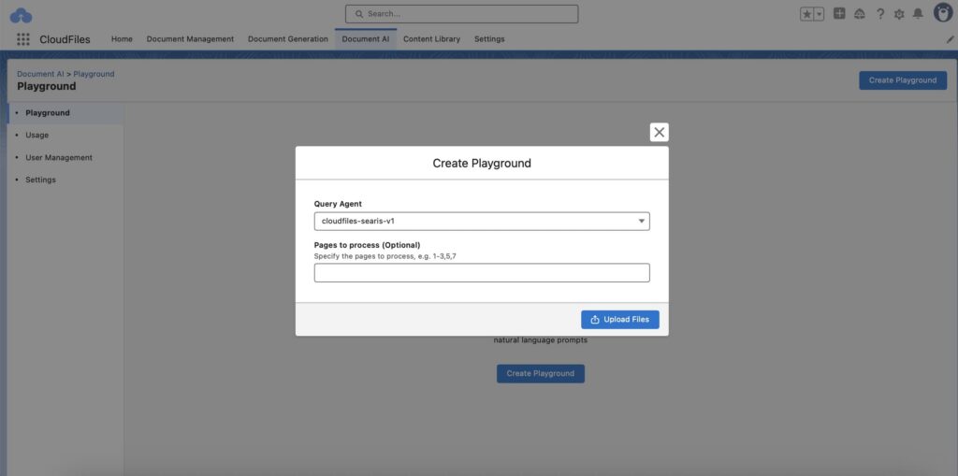
Task: Open the Query Agent dropdown
Action: pyautogui.click(x=482, y=222)
